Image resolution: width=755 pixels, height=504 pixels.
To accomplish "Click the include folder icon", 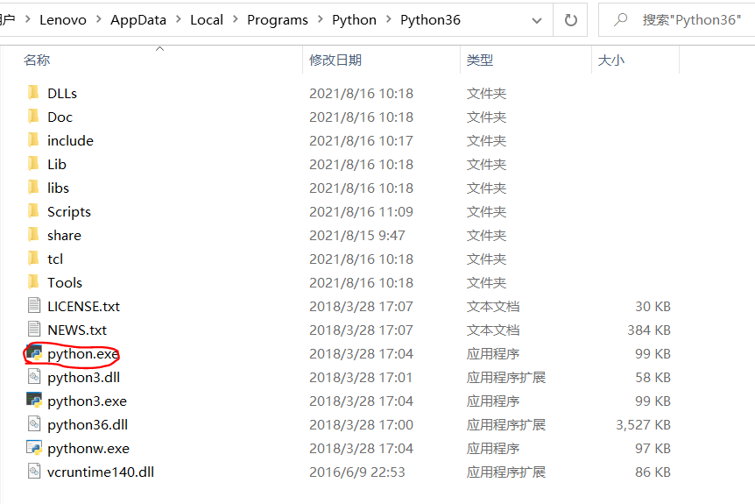I will coord(33,139).
